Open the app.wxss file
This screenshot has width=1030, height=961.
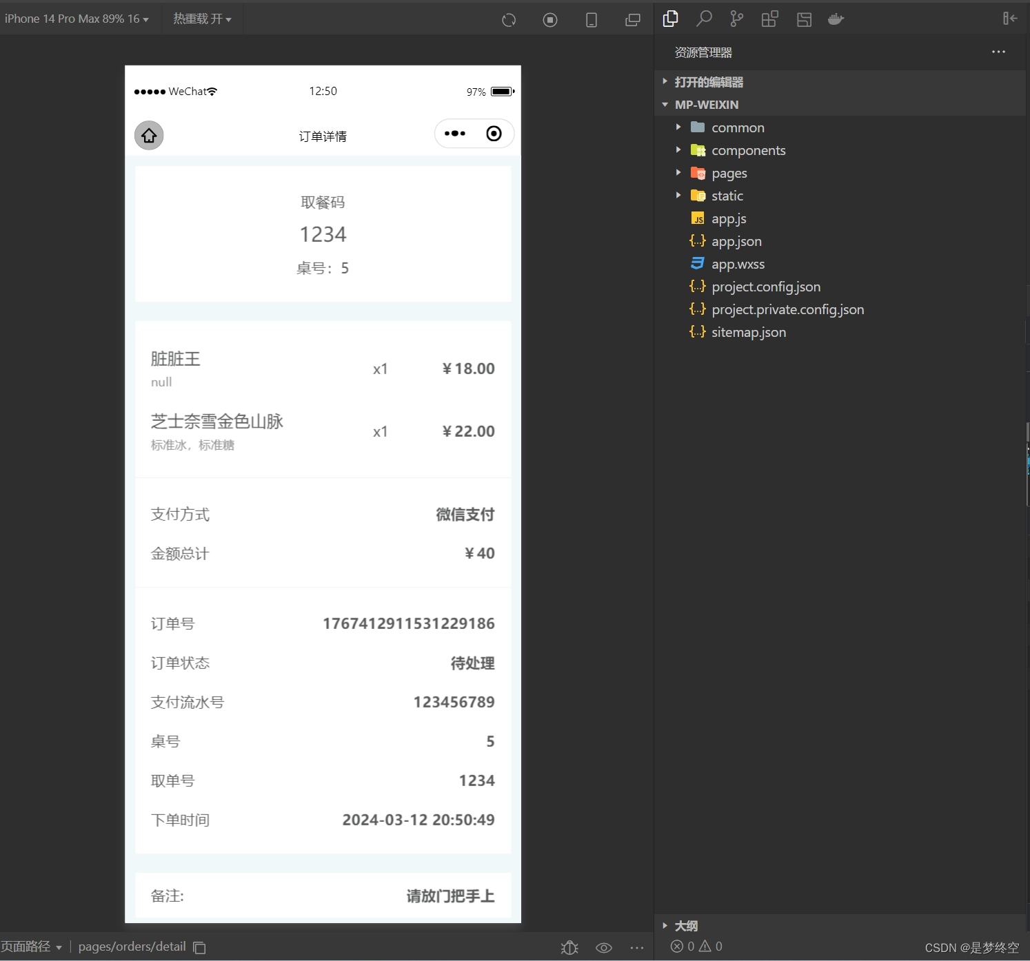[x=738, y=264]
